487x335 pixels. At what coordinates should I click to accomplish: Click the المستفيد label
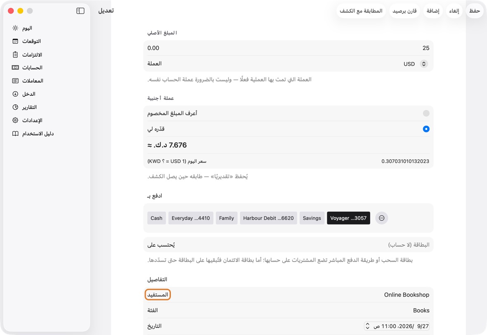158,295
